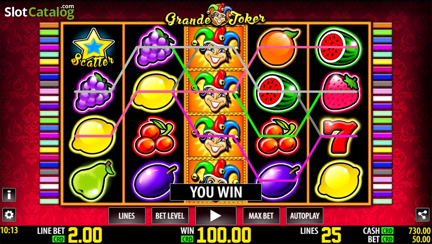Click the green pear symbol
Viewport: 432px width, 244px height.
pos(93,180)
